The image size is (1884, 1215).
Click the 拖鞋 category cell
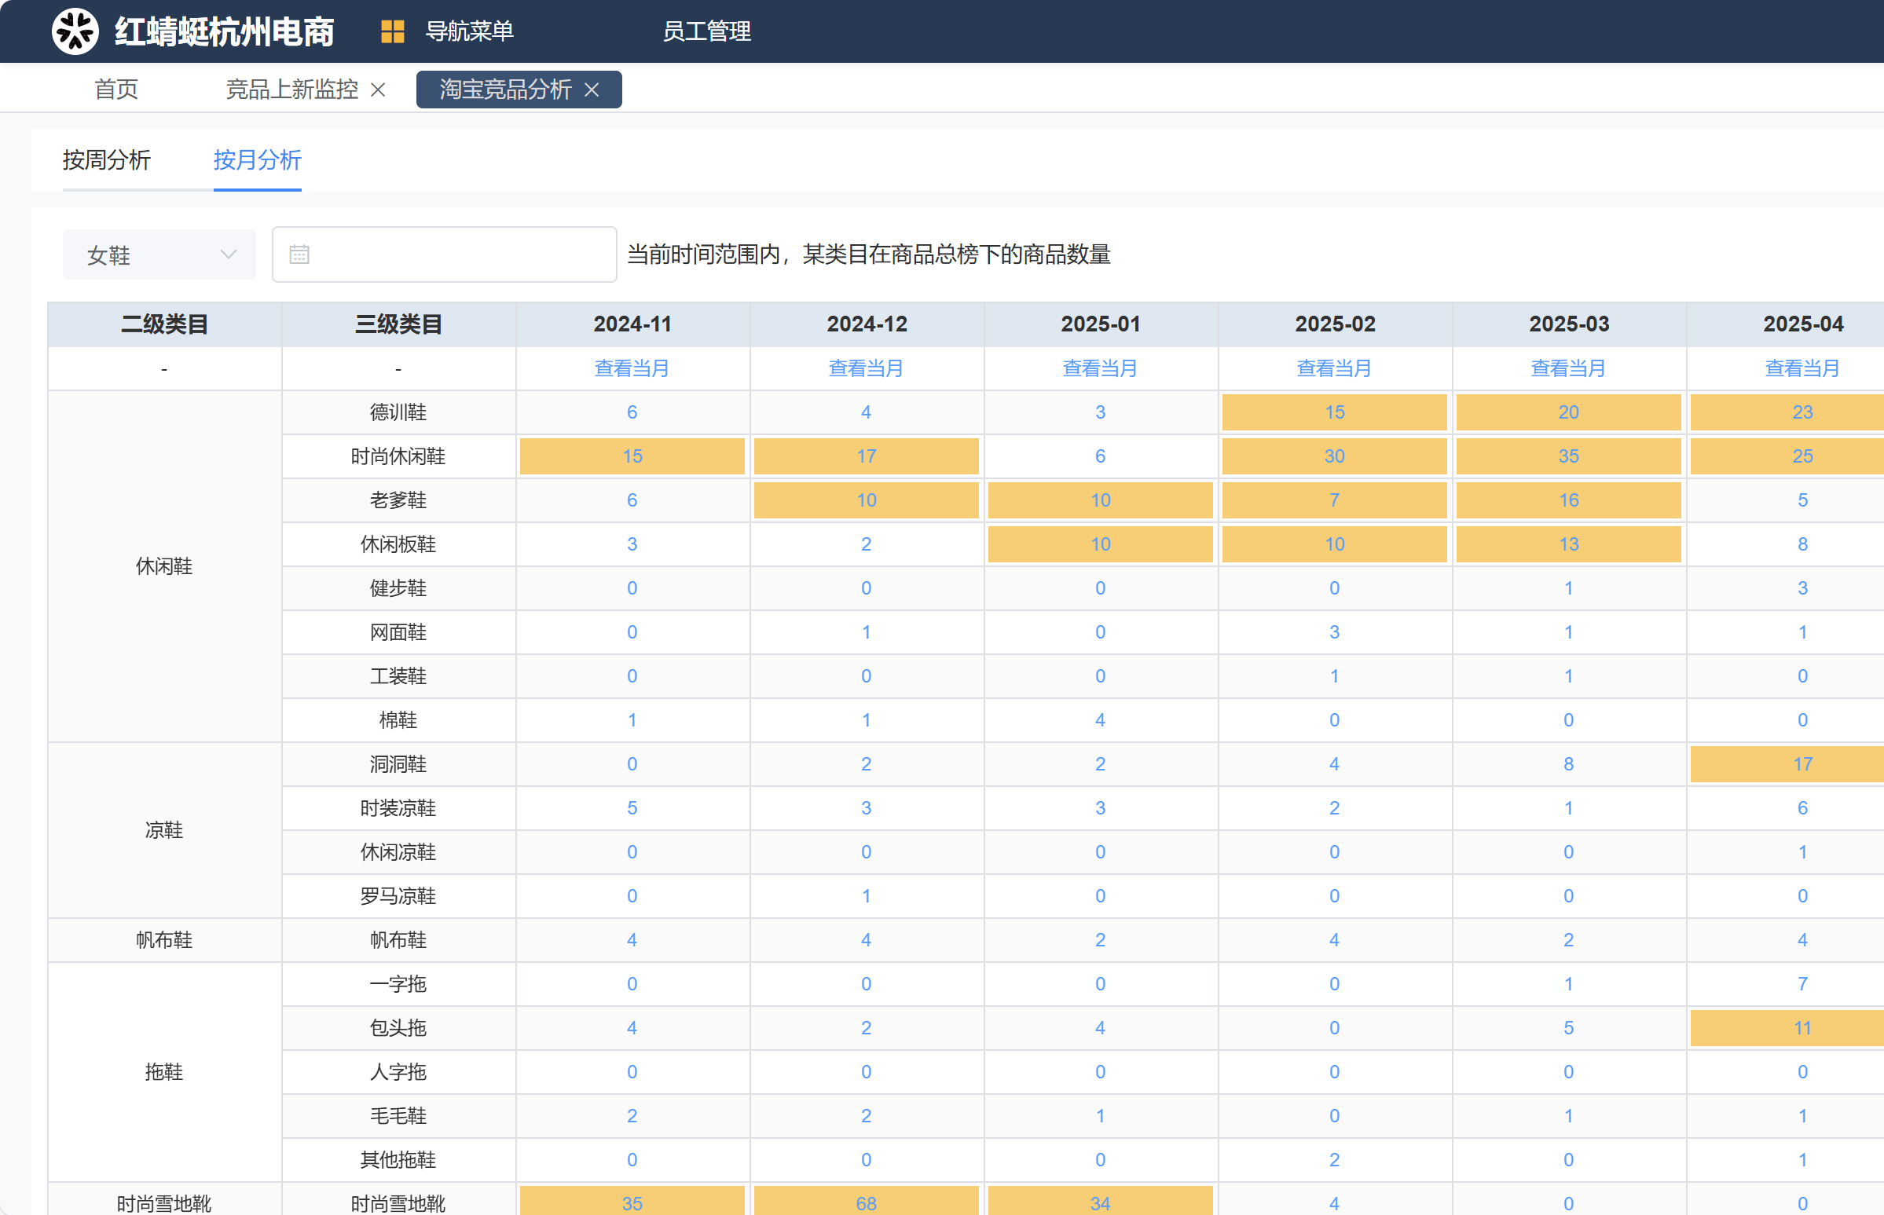tap(164, 1072)
